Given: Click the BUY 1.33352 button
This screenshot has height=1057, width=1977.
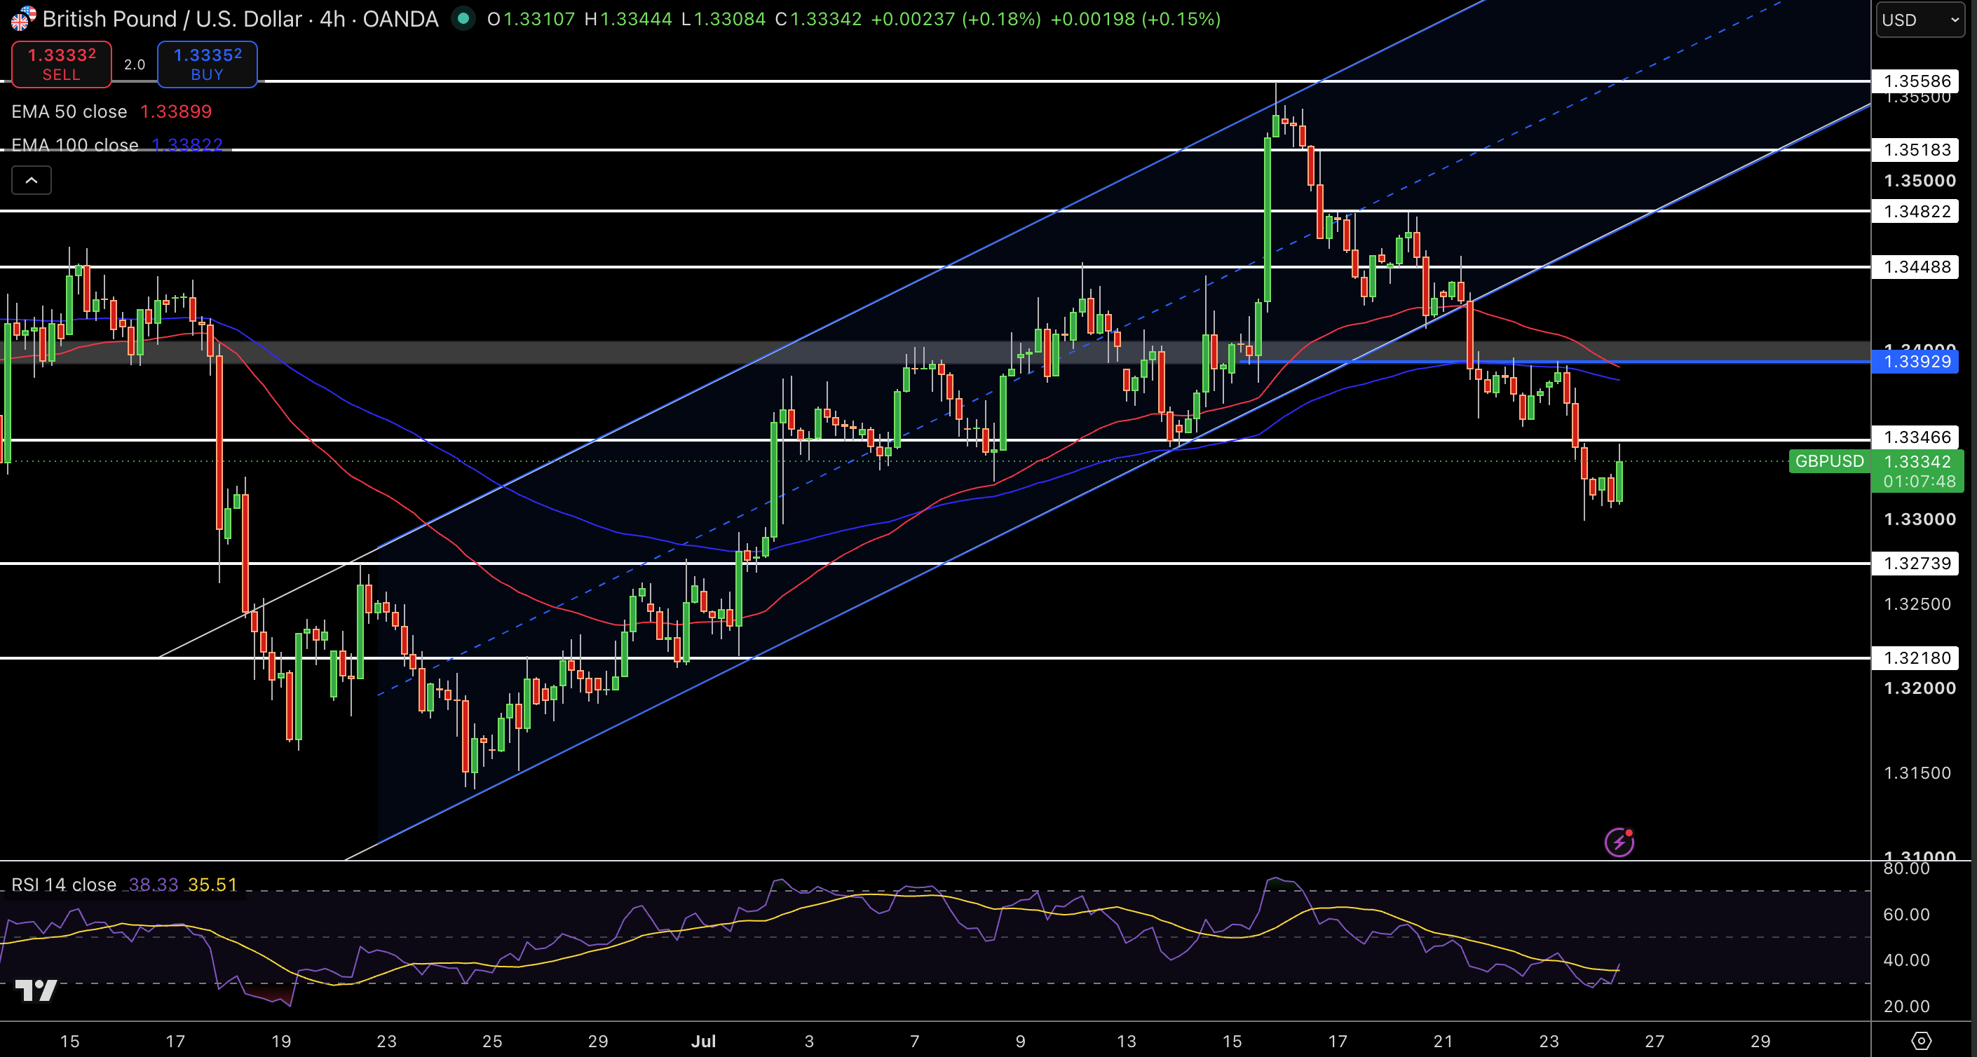Looking at the screenshot, I should click(208, 64).
